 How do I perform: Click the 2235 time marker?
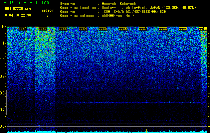(103, 29)
